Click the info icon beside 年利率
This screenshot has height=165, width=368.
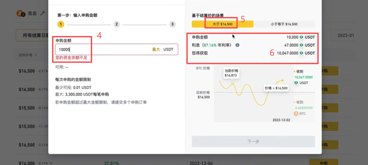click(x=237, y=45)
